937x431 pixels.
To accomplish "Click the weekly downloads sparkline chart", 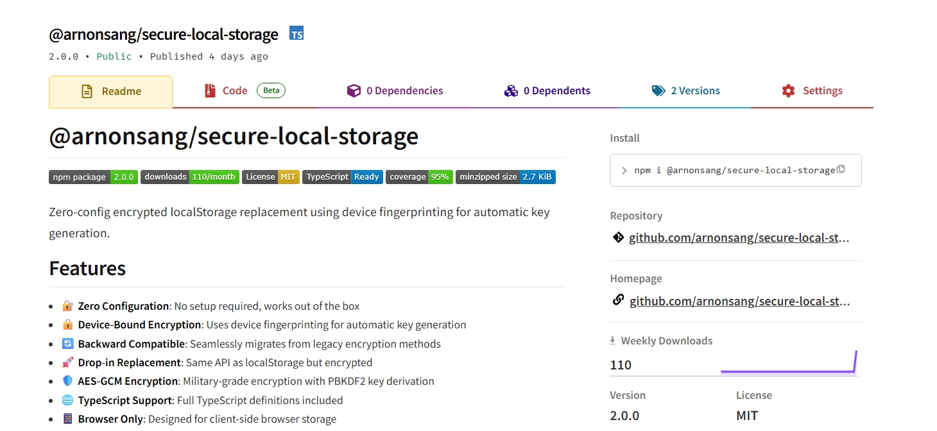I will click(x=789, y=362).
